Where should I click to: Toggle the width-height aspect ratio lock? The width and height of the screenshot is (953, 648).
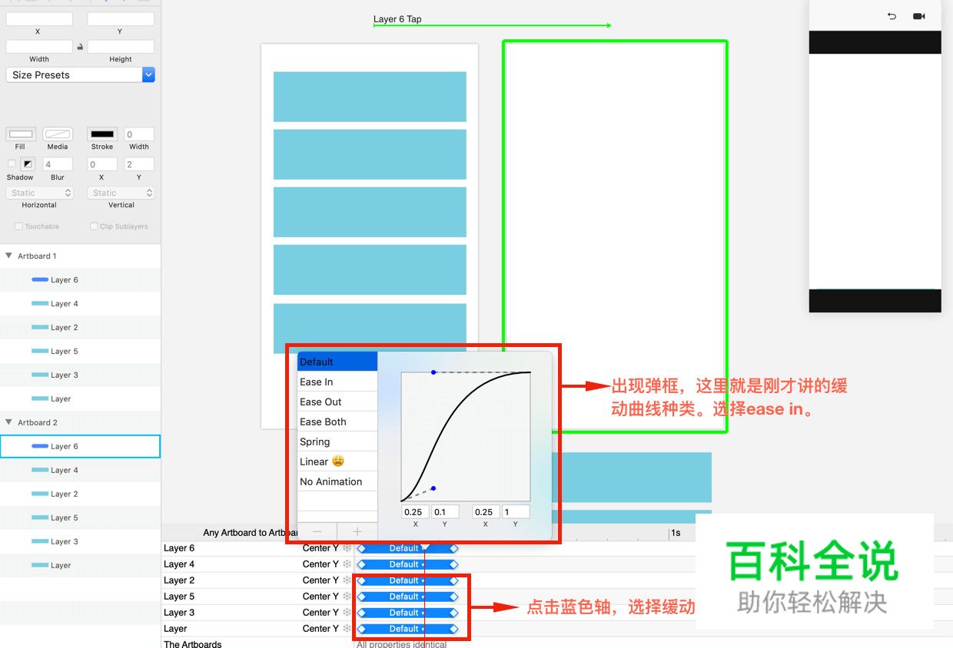80,47
